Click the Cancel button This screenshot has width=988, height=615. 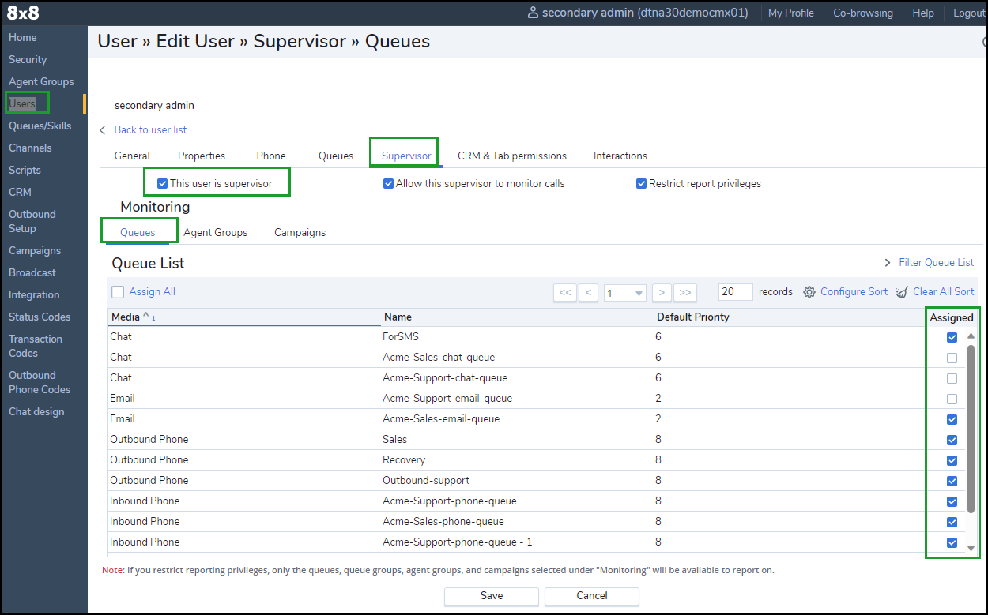click(x=591, y=595)
